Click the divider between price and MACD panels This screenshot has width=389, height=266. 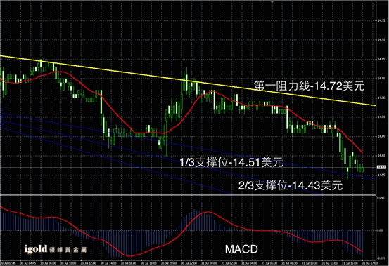188,195
